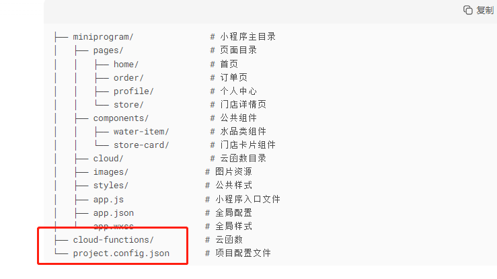Select the cloud/ directory entry
The height and width of the screenshot is (279, 497).
tap(108, 159)
